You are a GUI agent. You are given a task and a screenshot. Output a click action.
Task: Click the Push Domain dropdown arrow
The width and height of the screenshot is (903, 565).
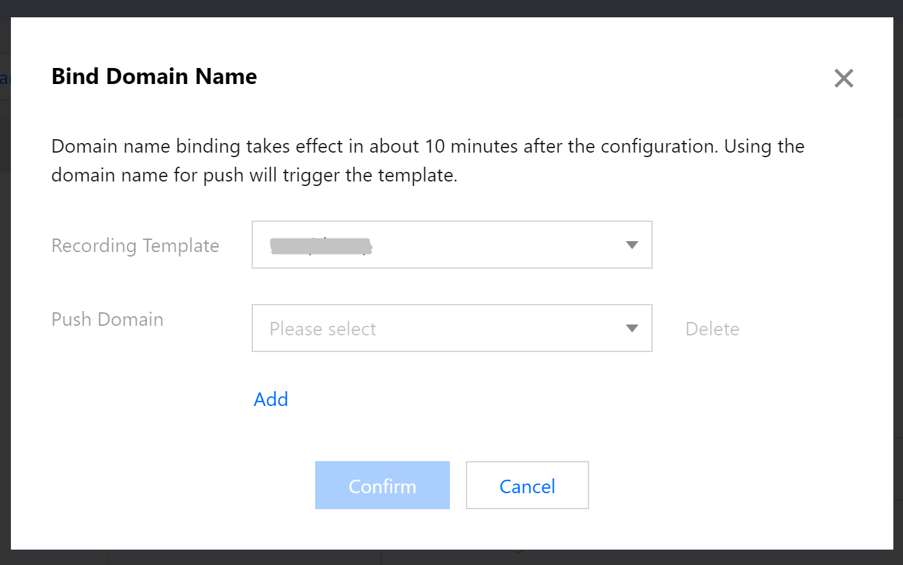point(632,328)
